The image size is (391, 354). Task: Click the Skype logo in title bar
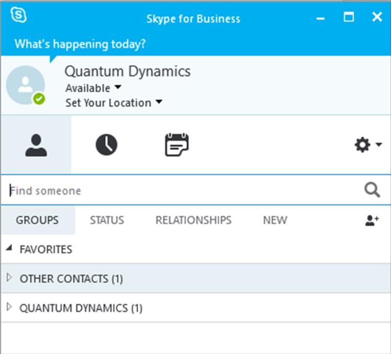18,15
